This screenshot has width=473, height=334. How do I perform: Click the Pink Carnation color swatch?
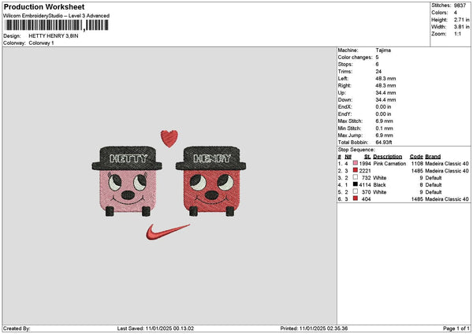(x=356, y=163)
